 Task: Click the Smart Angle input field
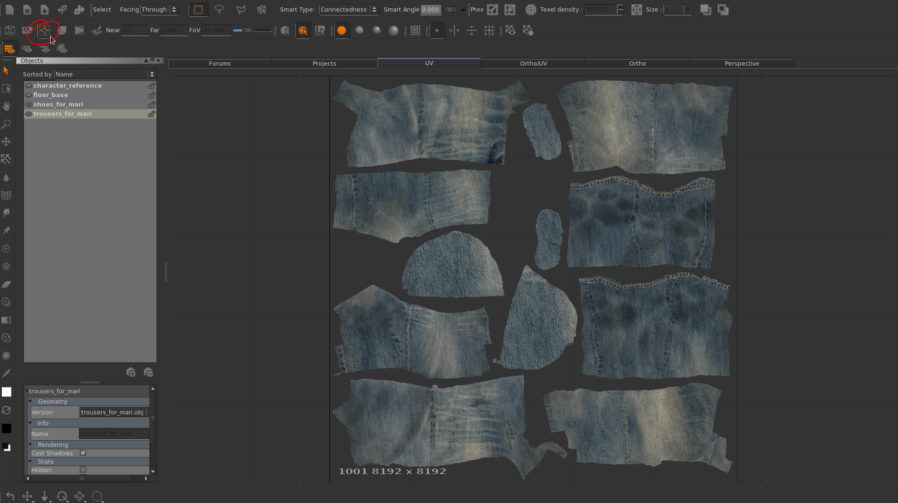tap(430, 10)
